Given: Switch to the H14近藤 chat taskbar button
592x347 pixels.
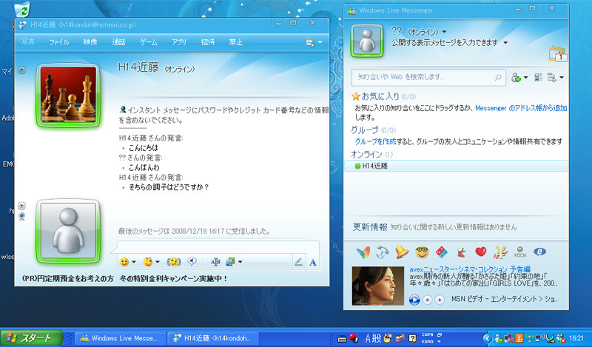Looking at the screenshot, I should tap(213, 338).
